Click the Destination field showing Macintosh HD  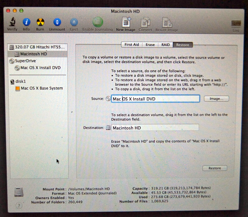[x=155, y=128]
